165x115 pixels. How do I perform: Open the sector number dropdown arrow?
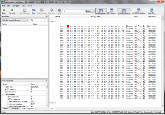click(x=84, y=11)
